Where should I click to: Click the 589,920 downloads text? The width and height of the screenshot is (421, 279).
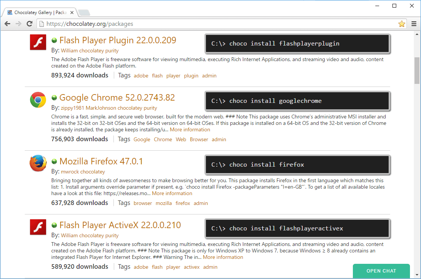pos(80,266)
